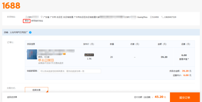Click the 7-day service badge icon
The image size is (202, 102).
click(46, 60)
